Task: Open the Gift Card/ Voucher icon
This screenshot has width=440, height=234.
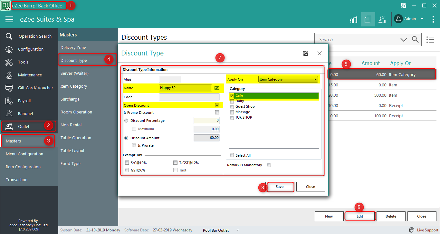Action: (9, 88)
